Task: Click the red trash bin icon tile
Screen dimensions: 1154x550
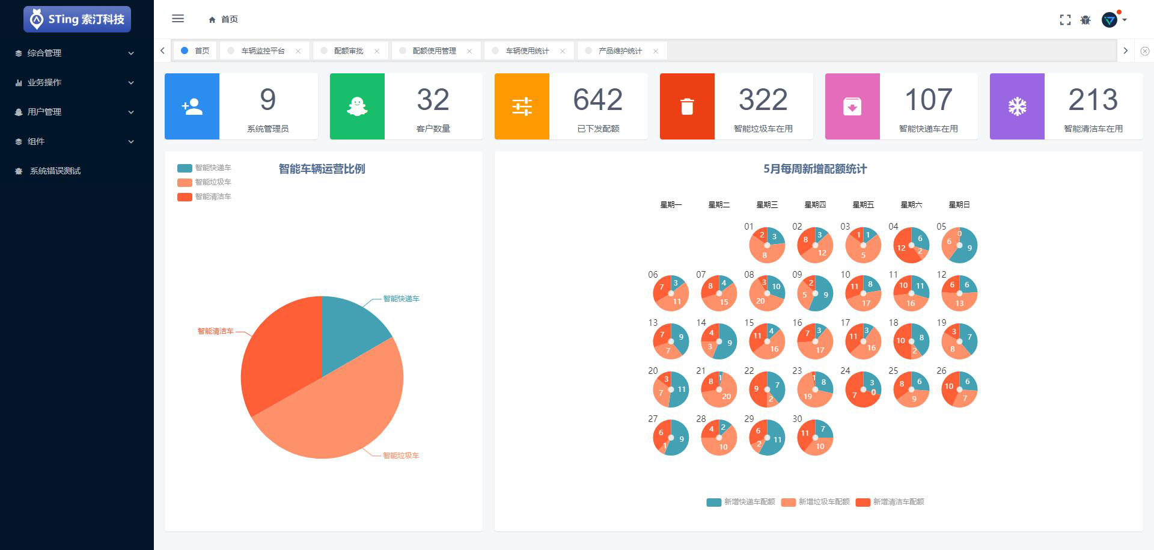Action: coord(687,106)
